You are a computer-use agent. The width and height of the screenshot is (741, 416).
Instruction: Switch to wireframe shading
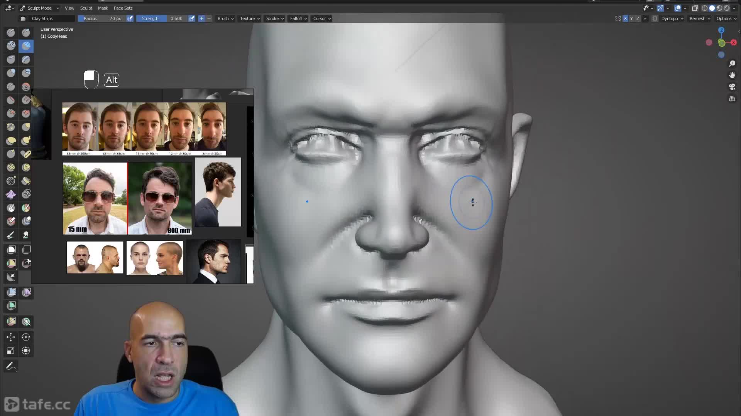(x=705, y=8)
